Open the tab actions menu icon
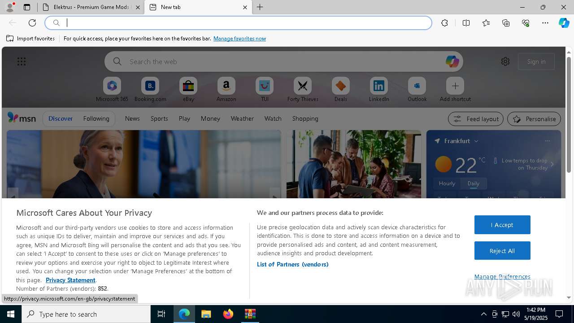574x323 pixels. [x=27, y=7]
